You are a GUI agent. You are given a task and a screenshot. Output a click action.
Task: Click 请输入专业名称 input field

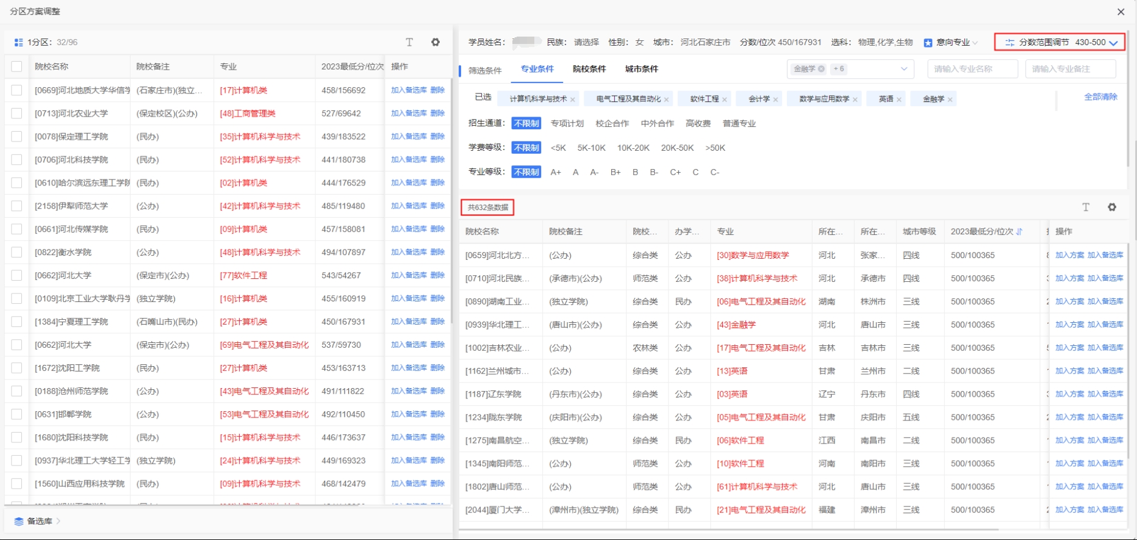(x=972, y=69)
